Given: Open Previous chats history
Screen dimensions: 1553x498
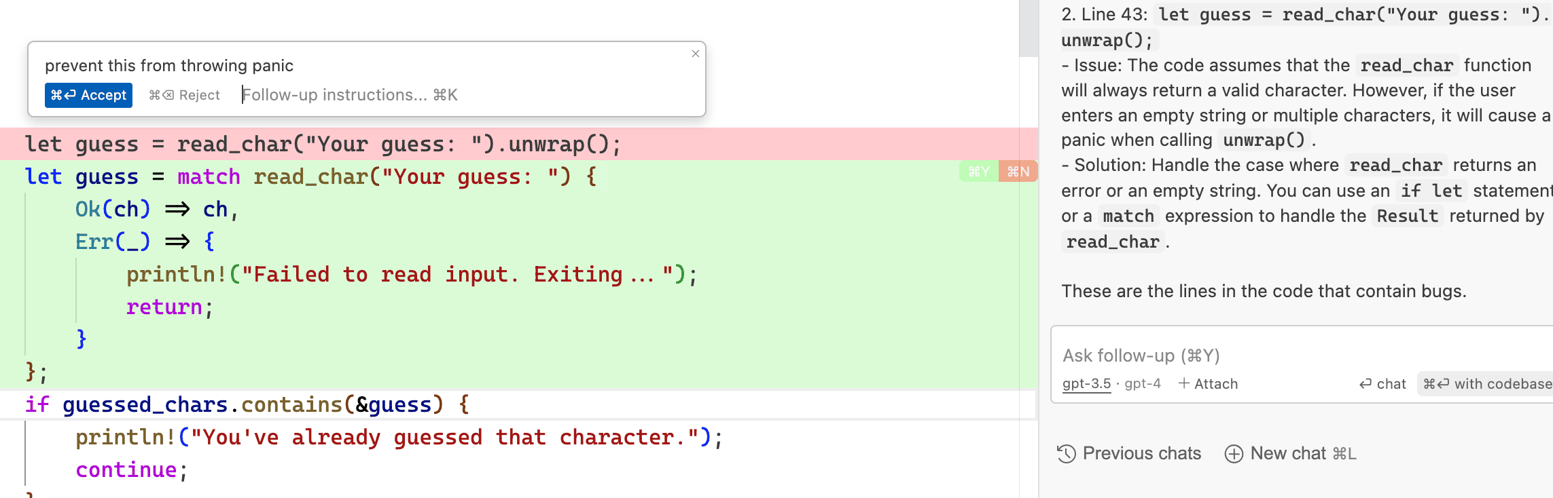Looking at the screenshot, I should 1129,453.
